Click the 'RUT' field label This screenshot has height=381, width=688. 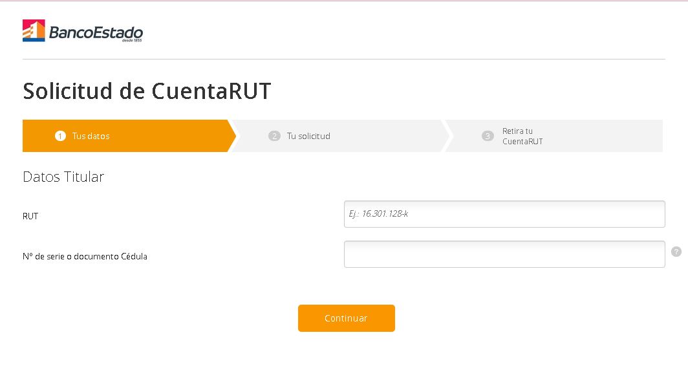click(30, 216)
